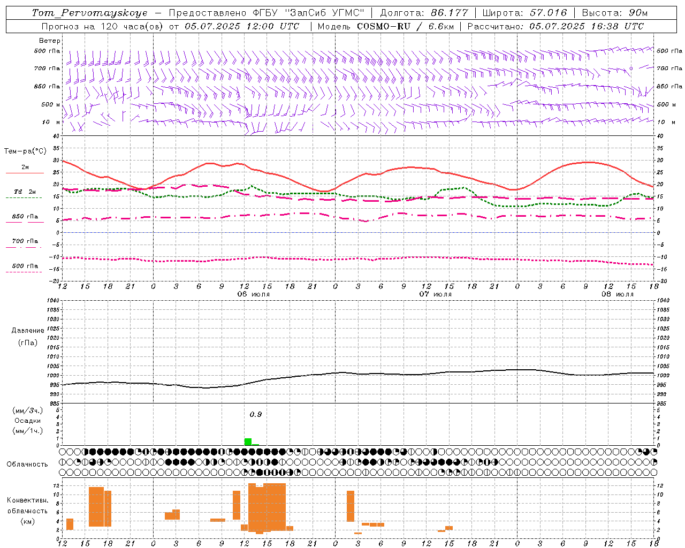Screen dimensions: 685x548
Task: Click the Облачность row label
Action: click(27, 464)
